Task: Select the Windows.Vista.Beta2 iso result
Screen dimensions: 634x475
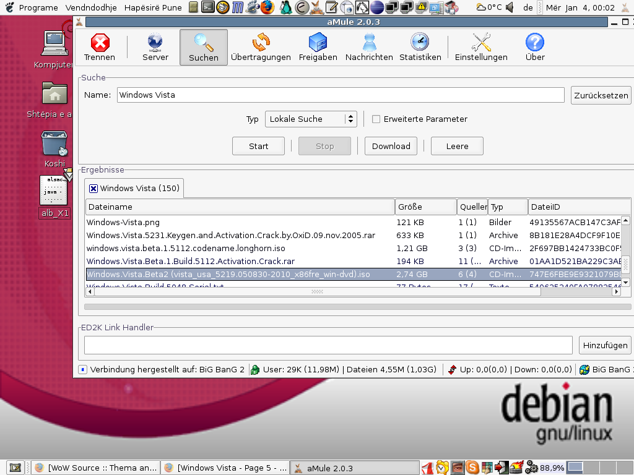Action: pos(354,274)
